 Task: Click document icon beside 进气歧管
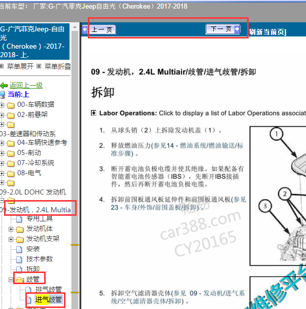point(29,300)
